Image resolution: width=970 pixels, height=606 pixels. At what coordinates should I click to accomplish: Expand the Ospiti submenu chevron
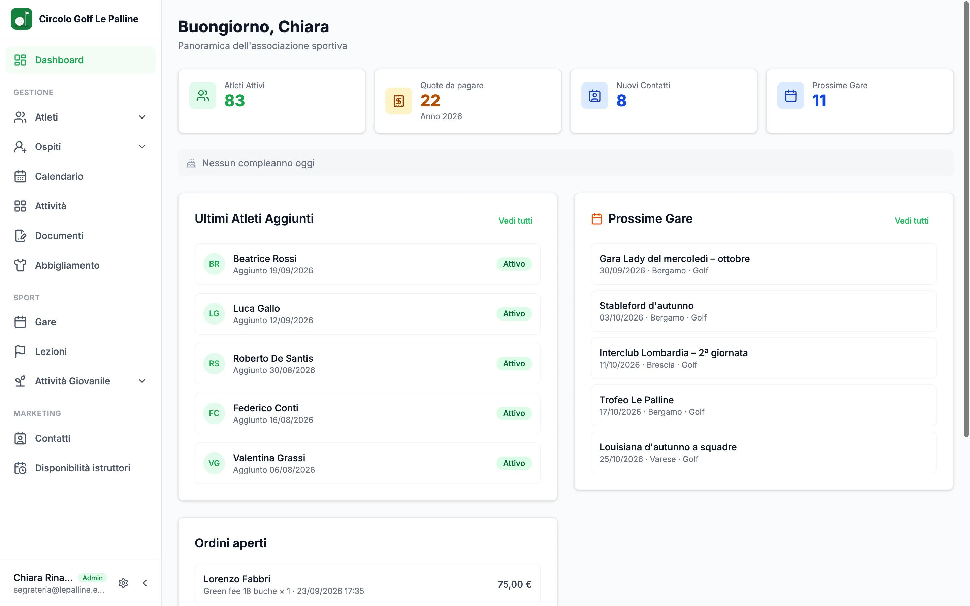tap(142, 147)
